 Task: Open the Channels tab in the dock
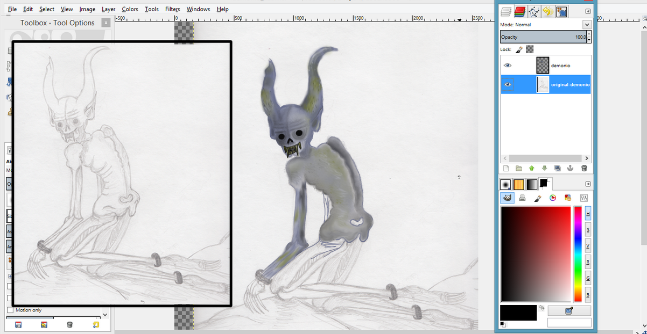(520, 11)
